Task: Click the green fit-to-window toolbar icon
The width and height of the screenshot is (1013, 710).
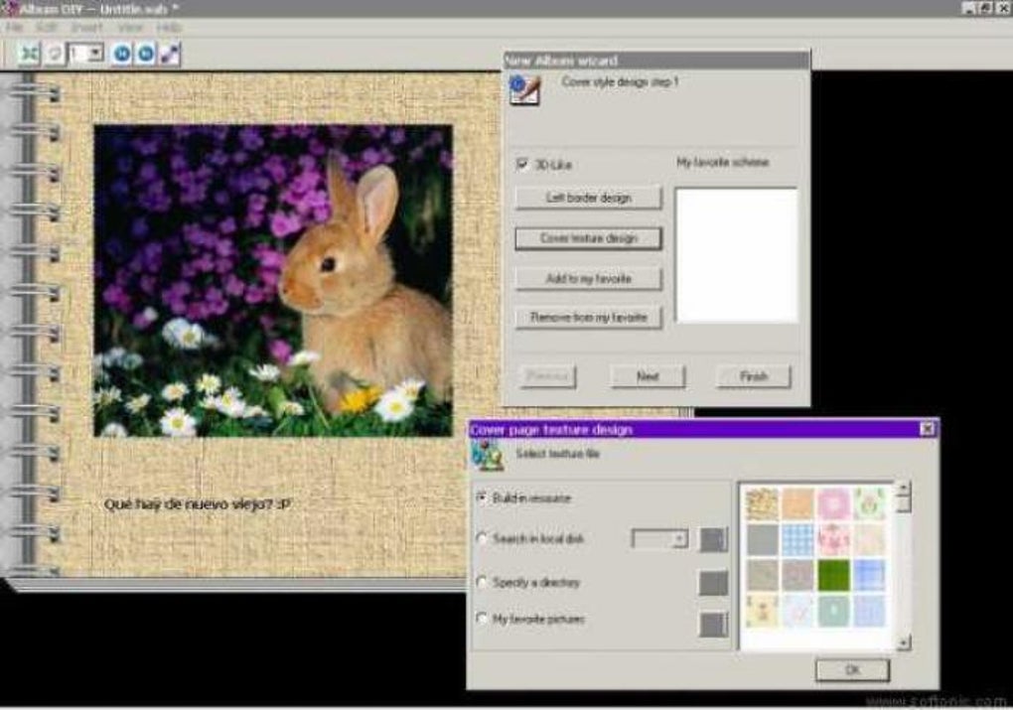Action: [x=29, y=54]
